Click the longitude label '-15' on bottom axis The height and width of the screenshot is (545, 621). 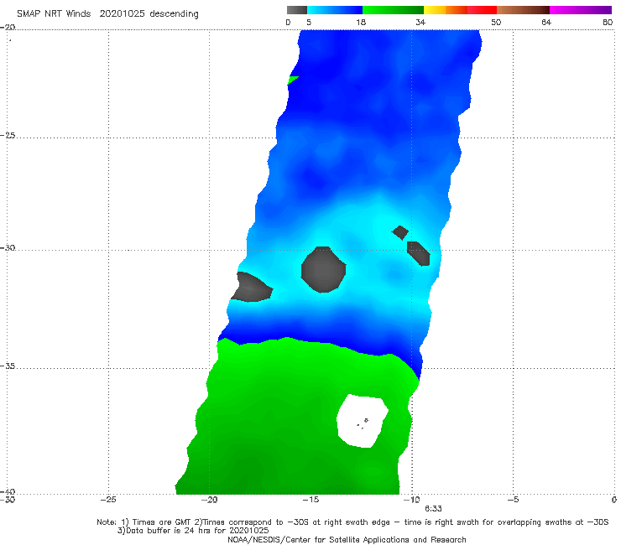point(310,500)
